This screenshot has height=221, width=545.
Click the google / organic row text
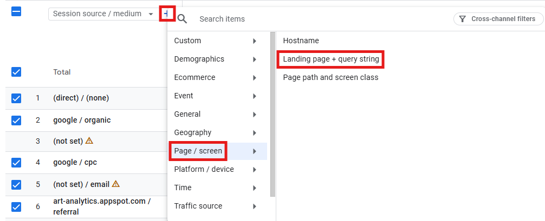82,120
